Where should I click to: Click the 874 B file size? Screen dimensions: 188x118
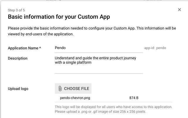[x=134, y=98]
